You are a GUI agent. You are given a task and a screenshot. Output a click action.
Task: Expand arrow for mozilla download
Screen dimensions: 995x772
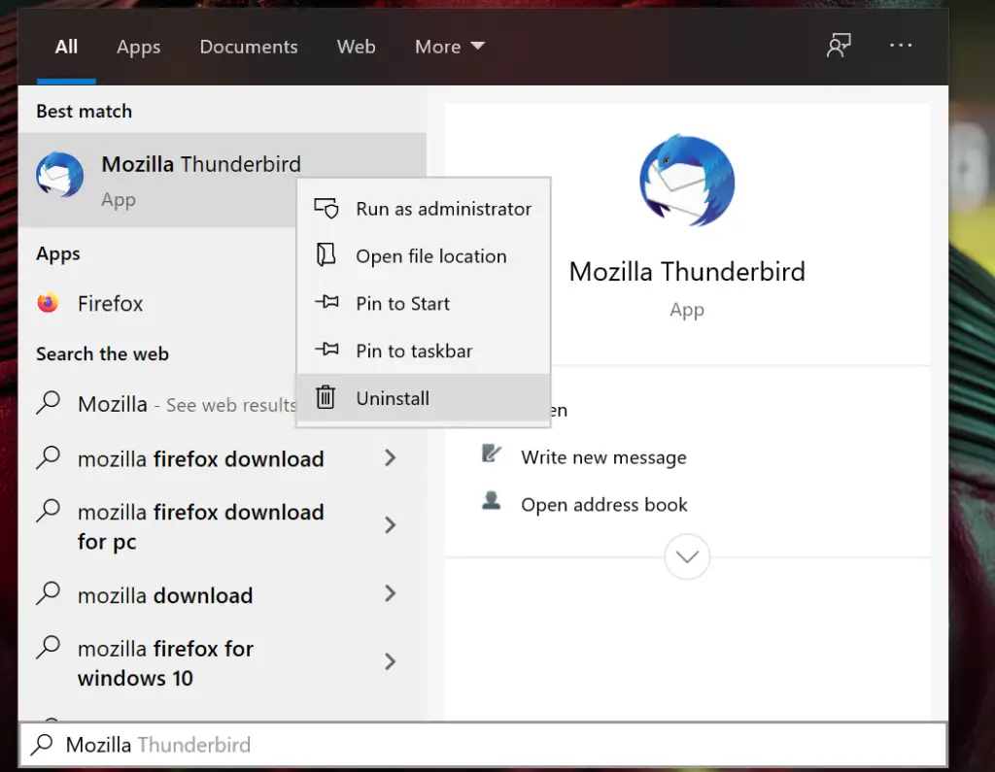point(391,593)
